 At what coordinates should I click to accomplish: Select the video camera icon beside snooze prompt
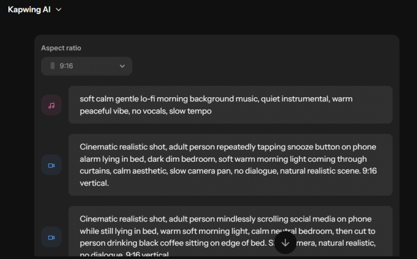pos(51,165)
